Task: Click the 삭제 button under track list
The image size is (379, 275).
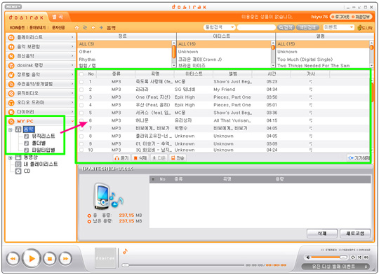Action: [x=140, y=158]
